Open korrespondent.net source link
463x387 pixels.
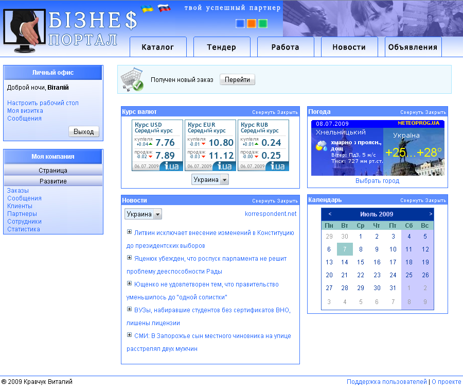point(271,214)
